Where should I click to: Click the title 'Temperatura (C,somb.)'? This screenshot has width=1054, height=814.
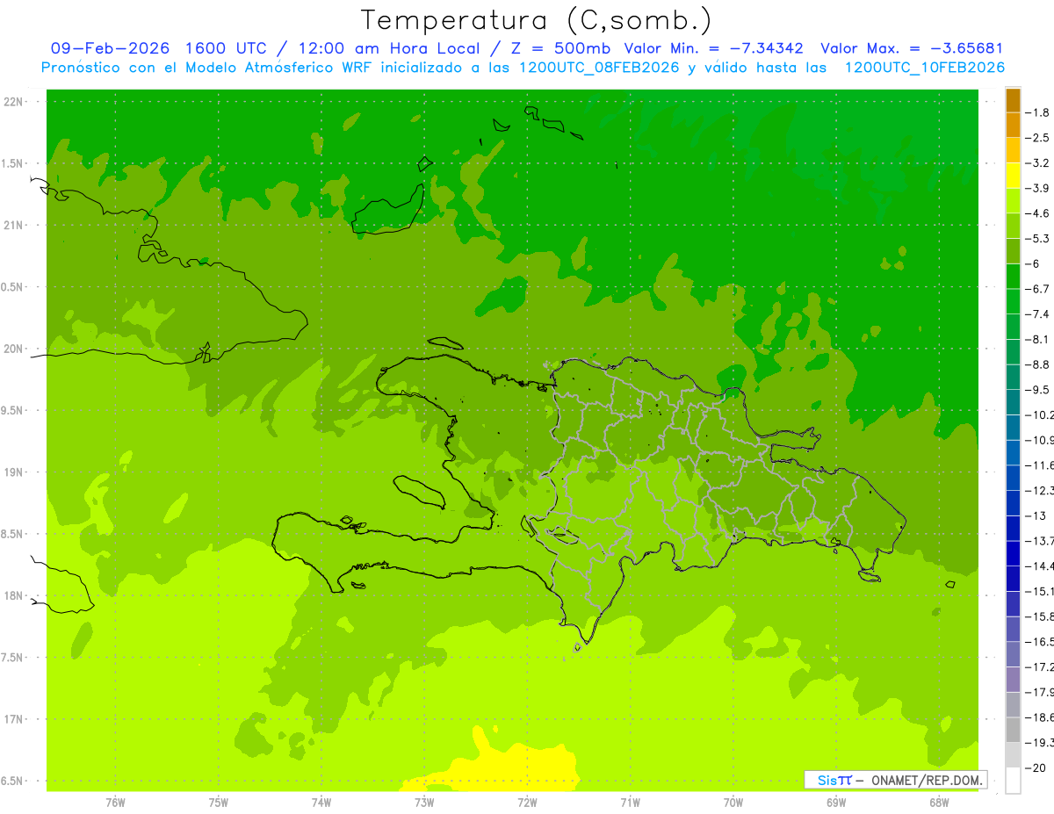(537, 21)
